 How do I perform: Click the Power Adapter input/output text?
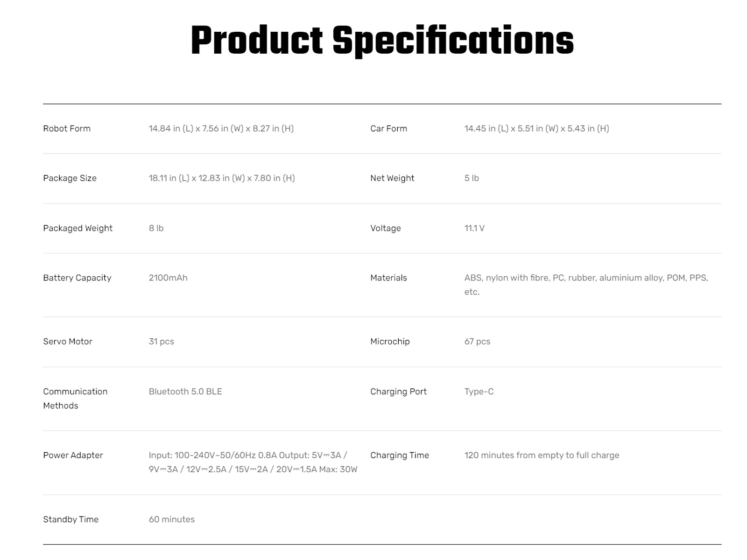coord(253,462)
